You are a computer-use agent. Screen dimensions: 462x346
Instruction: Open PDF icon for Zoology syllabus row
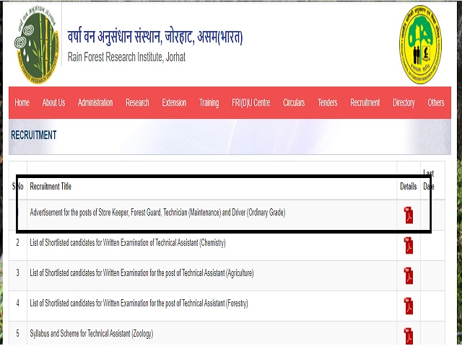tap(409, 335)
